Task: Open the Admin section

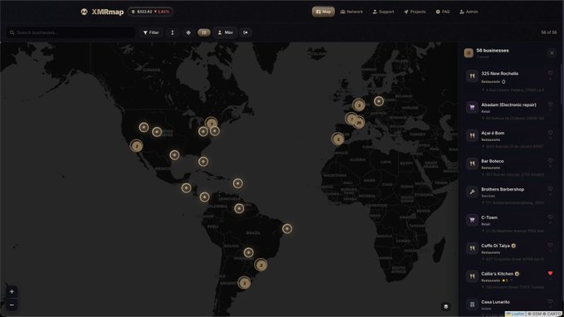Action: point(469,12)
